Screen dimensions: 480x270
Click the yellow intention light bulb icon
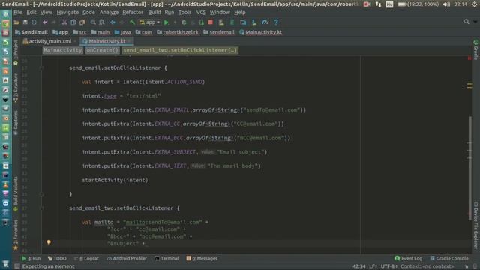49,242
